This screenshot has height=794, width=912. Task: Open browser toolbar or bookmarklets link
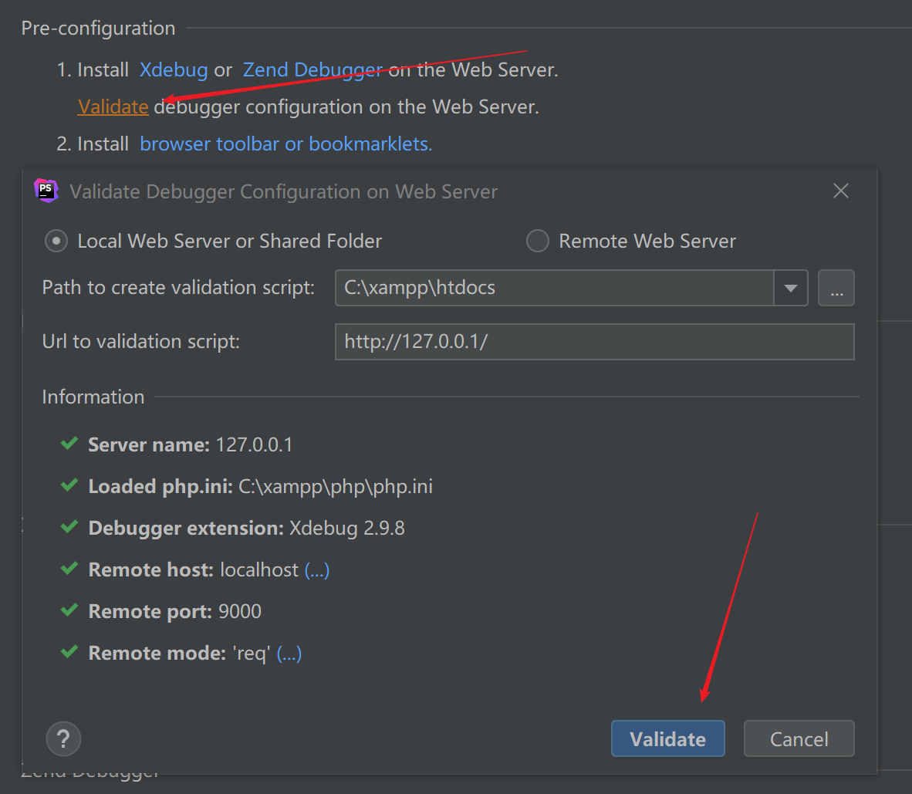point(285,144)
